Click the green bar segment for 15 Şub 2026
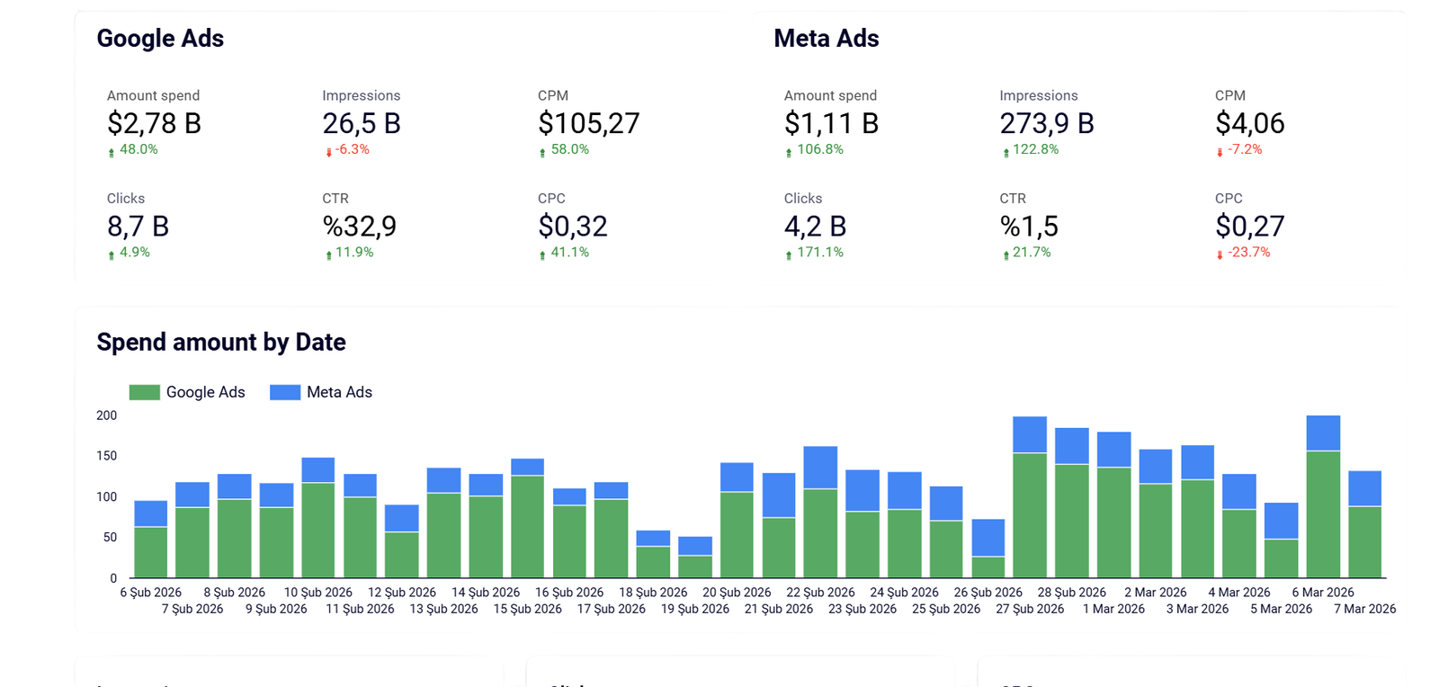1439x687 pixels. 528,526
